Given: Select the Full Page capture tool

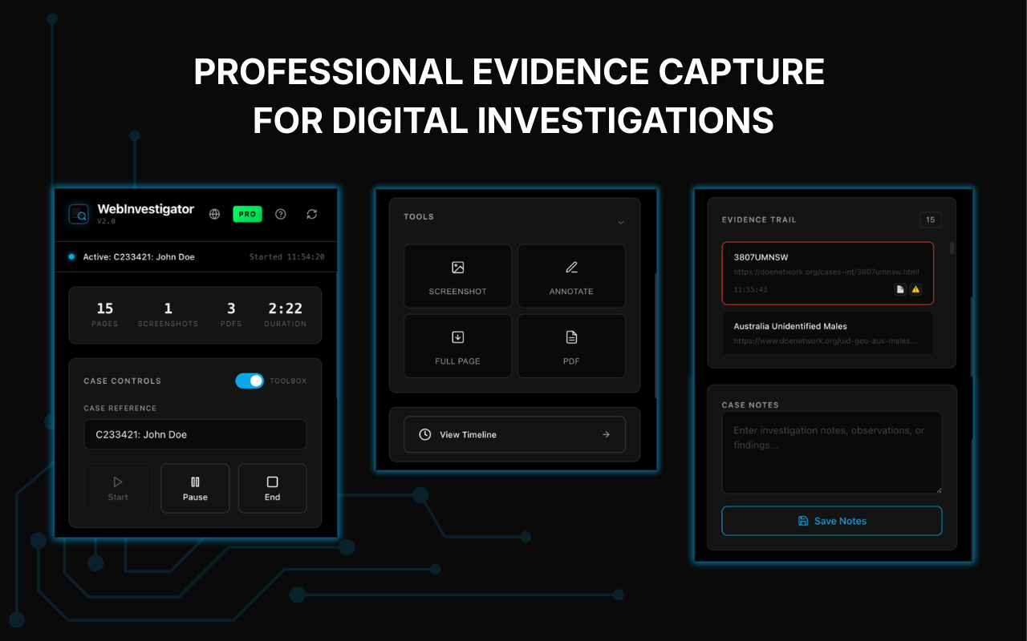Looking at the screenshot, I should [457, 345].
